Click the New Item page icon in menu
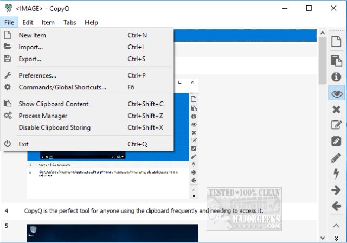The height and width of the screenshot is (243, 347). (x=8, y=35)
